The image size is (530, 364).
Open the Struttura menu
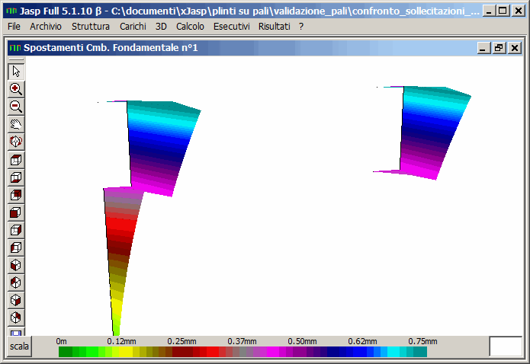[91, 27]
